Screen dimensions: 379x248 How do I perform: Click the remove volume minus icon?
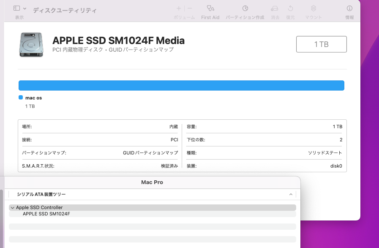click(x=190, y=8)
